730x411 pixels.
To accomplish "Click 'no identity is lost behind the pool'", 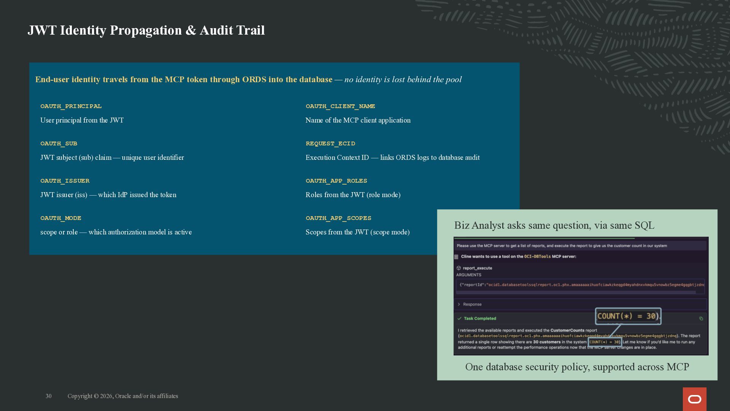I will click(403, 80).
